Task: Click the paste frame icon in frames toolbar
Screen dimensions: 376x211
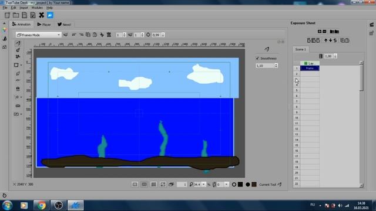Action: coord(95,35)
